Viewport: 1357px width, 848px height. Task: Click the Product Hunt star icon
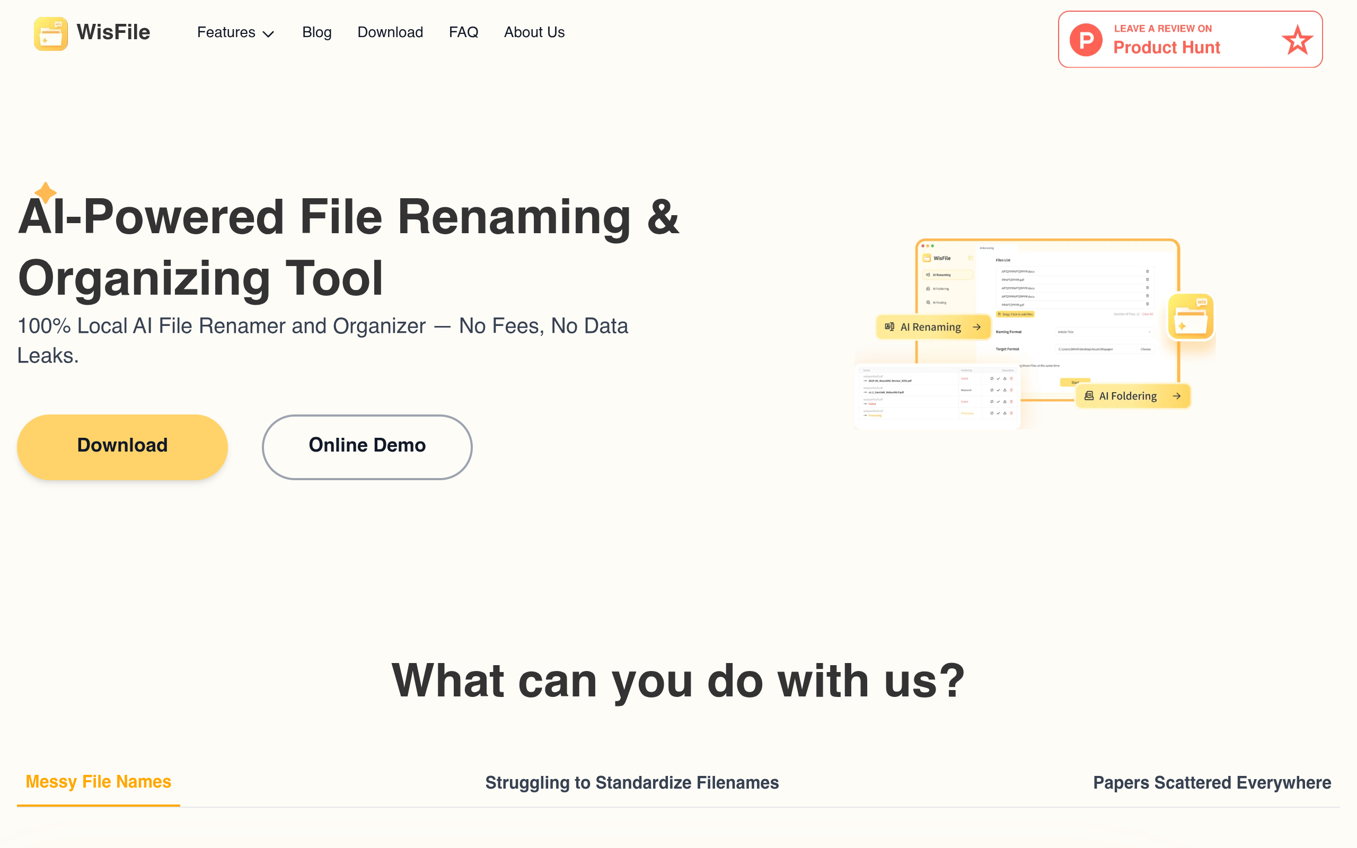[x=1297, y=40]
